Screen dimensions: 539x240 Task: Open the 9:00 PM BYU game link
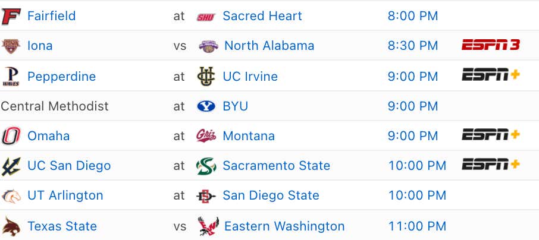pos(413,106)
